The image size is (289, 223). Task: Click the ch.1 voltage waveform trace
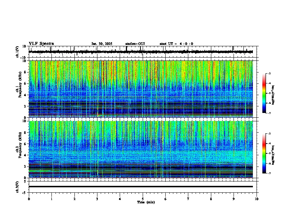point(140,52)
